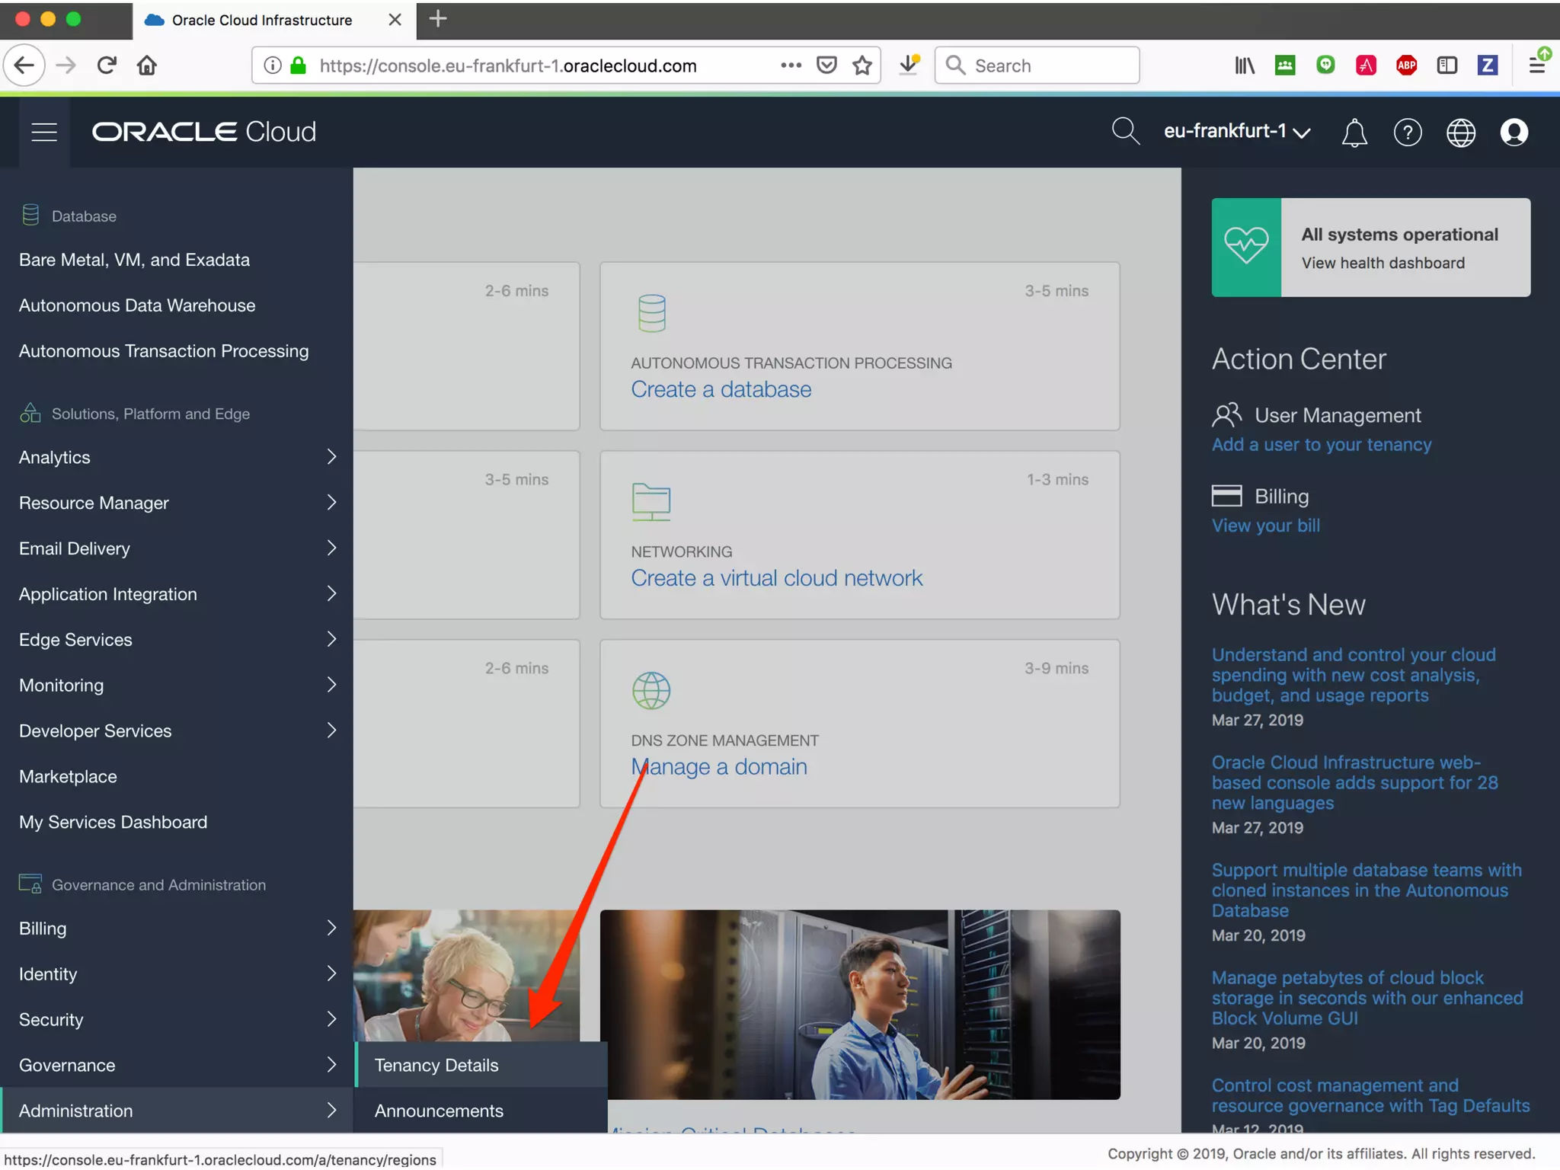Click the Create a virtual cloud network link

(x=776, y=578)
